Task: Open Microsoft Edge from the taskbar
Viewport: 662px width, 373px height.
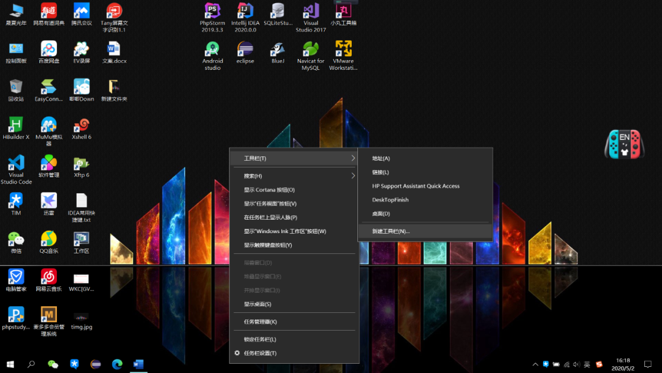Action: coord(117,364)
